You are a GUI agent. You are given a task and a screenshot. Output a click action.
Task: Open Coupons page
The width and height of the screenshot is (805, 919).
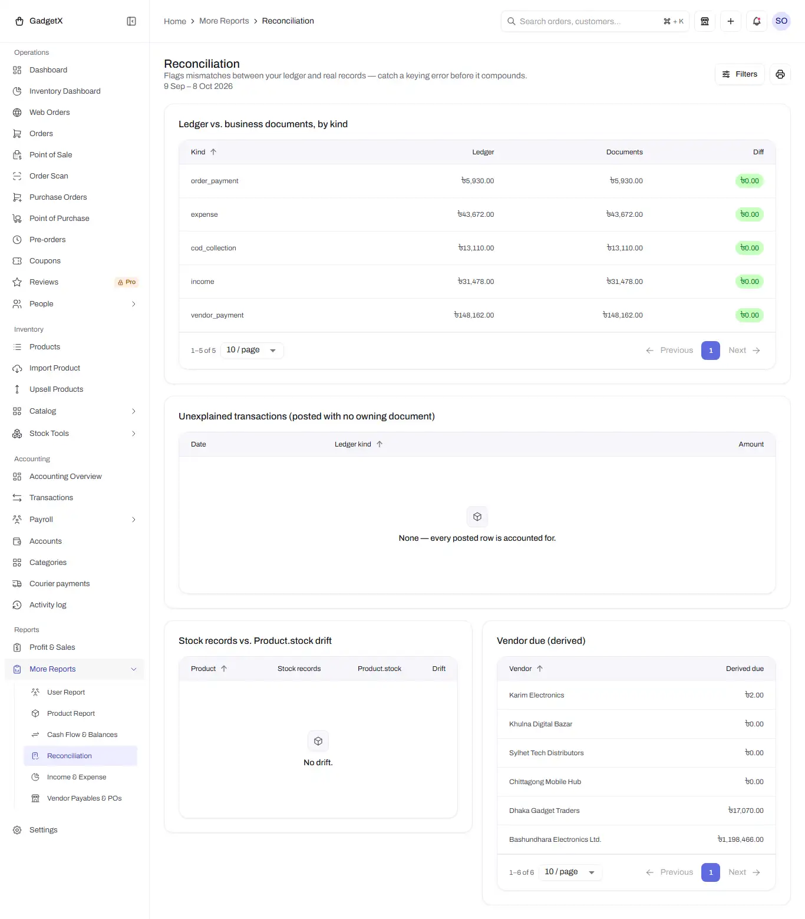click(74, 261)
